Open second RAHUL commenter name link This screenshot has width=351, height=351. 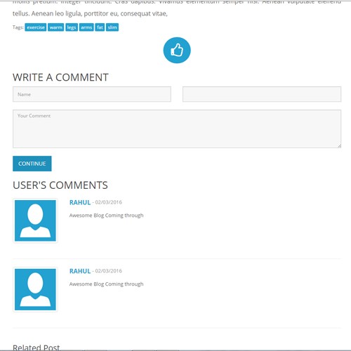coord(80,271)
